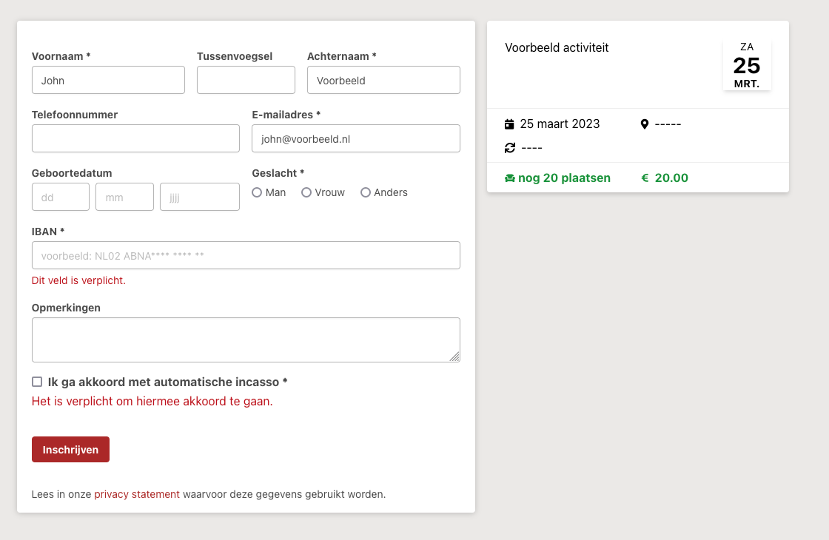
Task: Click the recurrence arrows icon
Action: [509, 148]
